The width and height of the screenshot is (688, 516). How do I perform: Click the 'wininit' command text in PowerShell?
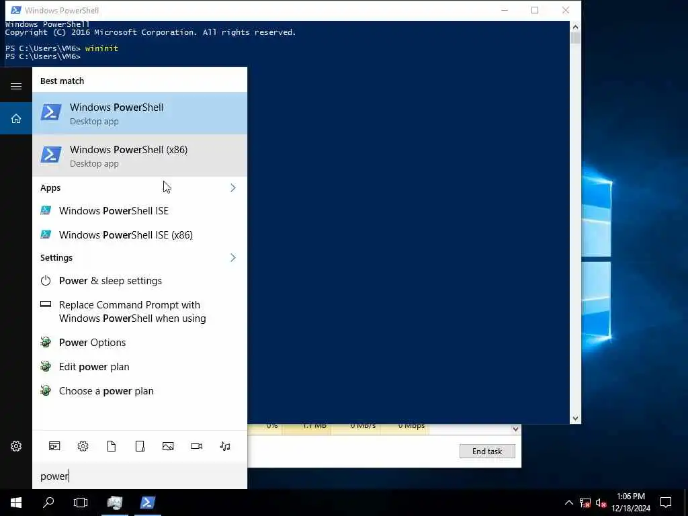101,48
